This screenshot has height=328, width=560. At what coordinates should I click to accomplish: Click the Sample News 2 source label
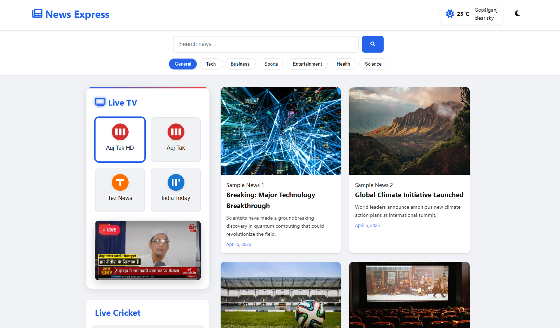pos(374,185)
